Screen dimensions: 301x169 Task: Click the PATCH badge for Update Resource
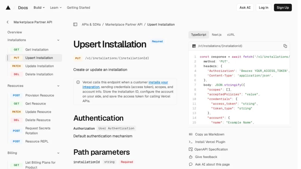(x=17, y=112)
